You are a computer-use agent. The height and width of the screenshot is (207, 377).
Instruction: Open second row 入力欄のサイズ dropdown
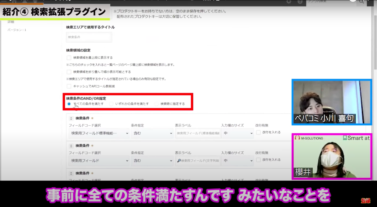[237, 161]
